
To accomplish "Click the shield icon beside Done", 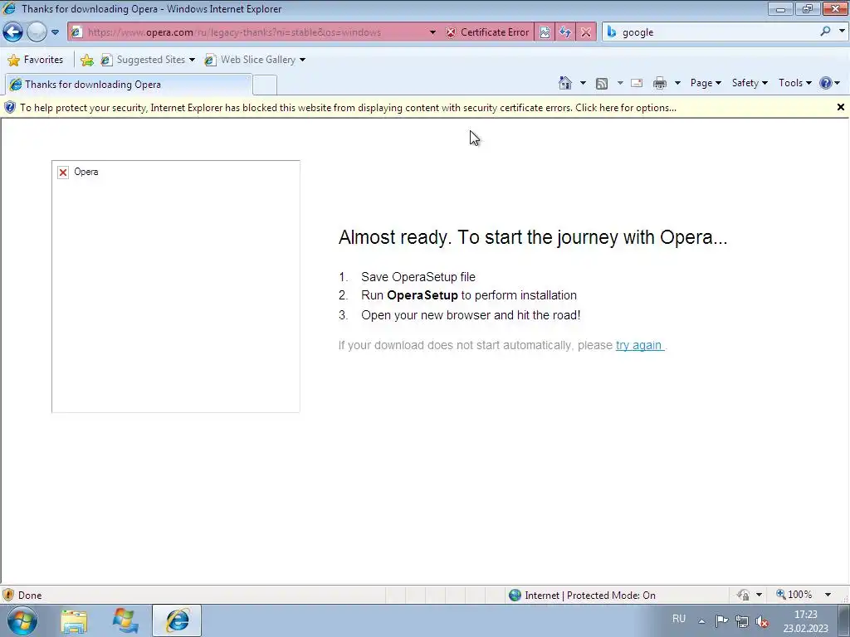I will pyautogui.click(x=8, y=596).
